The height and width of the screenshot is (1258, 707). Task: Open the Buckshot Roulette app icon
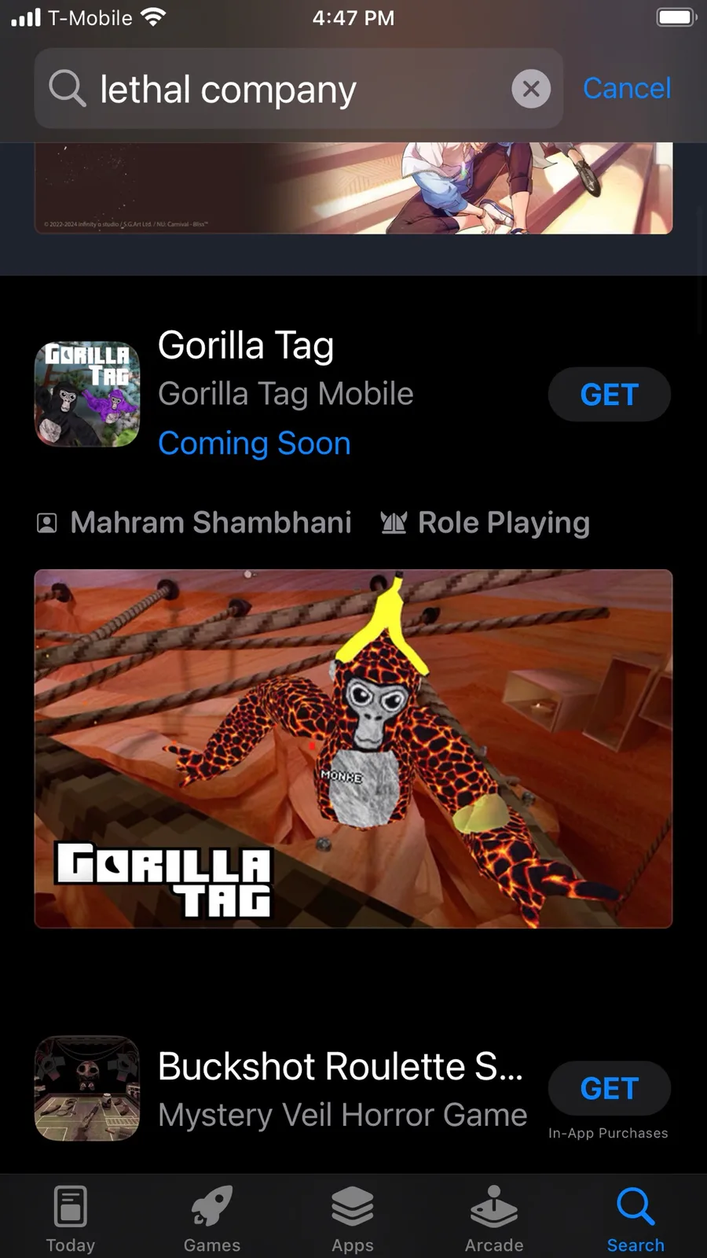pyautogui.click(x=87, y=1088)
